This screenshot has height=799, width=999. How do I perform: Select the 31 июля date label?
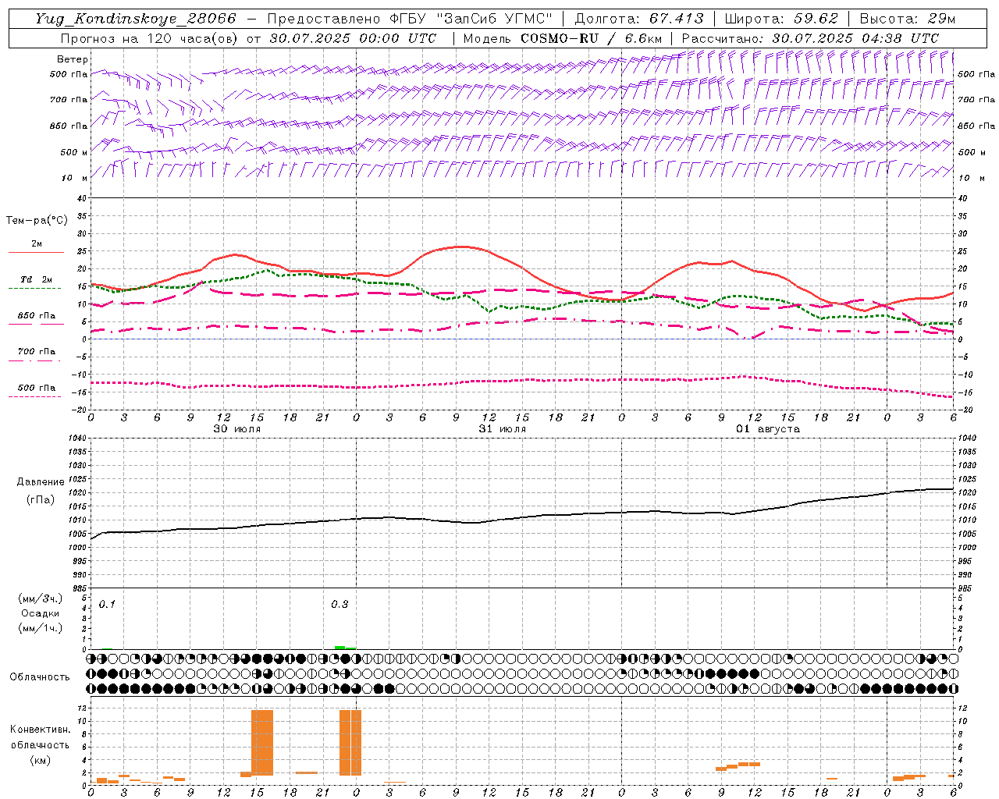tap(503, 429)
